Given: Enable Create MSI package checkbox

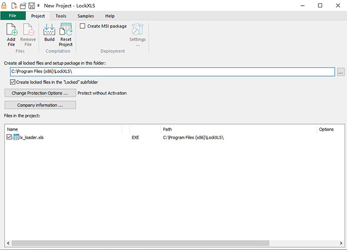Looking at the screenshot, I should [x=83, y=26].
